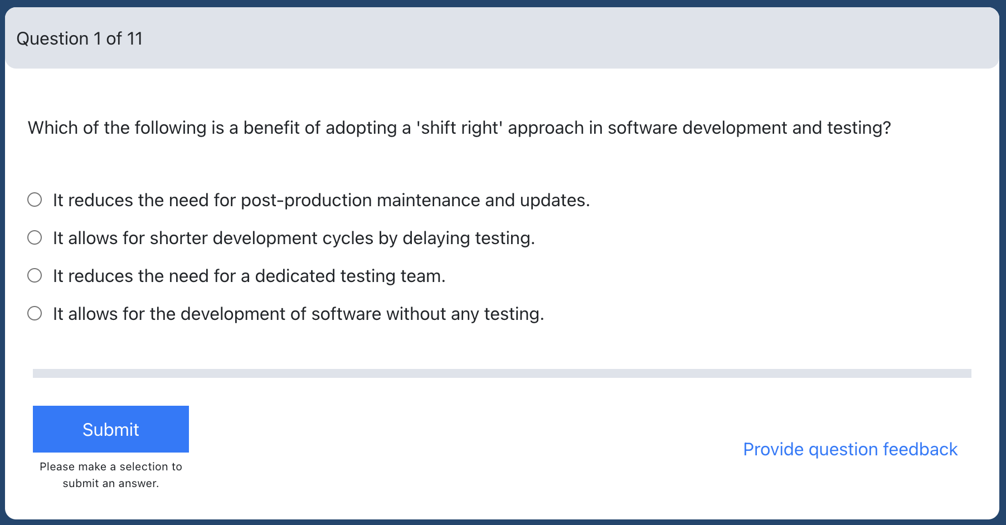
Task: Choose the last answer option's circle
Action: [35, 313]
